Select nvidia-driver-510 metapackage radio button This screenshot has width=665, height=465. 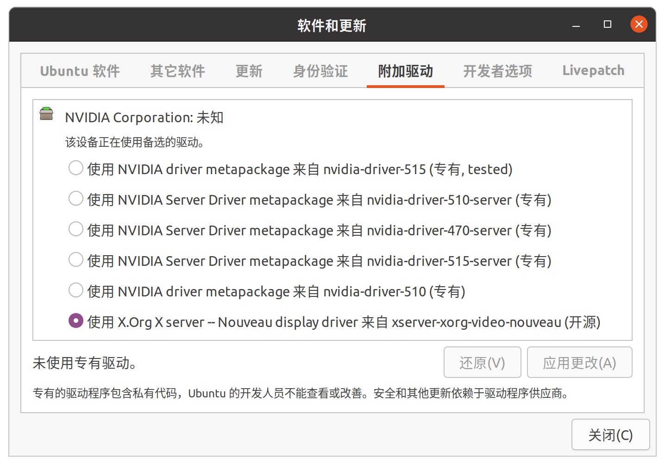tap(76, 290)
